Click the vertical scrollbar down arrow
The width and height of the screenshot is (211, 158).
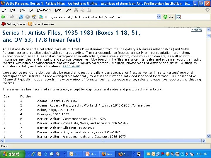click(x=208, y=136)
